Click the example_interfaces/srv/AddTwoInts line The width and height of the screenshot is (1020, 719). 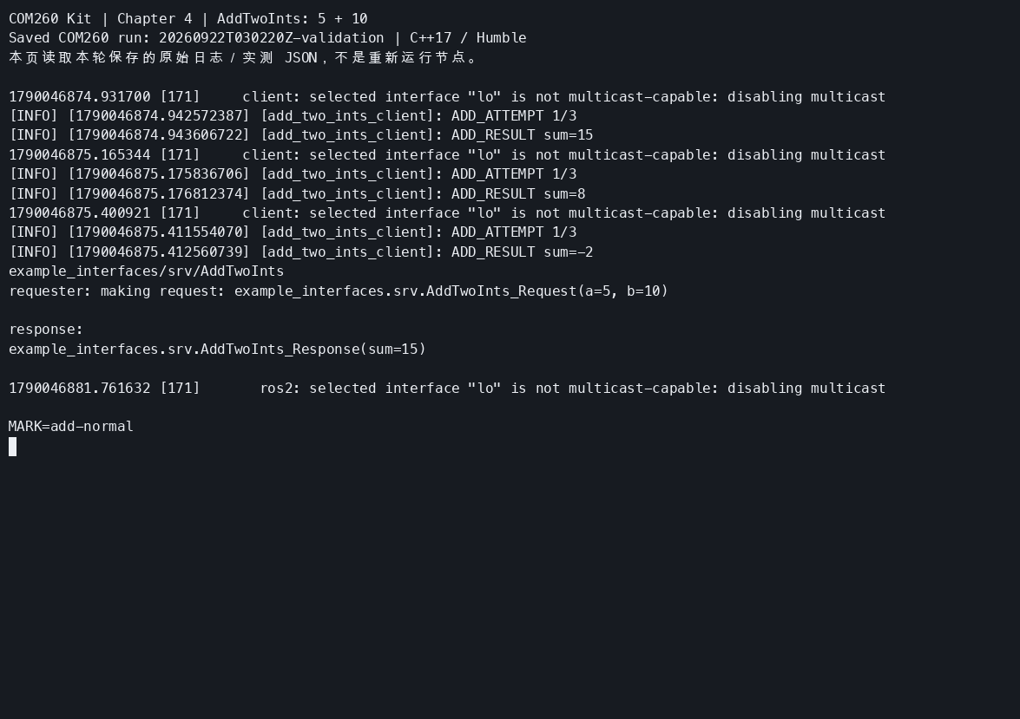click(x=147, y=271)
